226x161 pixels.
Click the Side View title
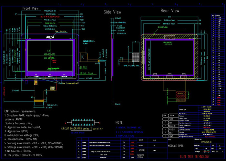click(x=112, y=12)
